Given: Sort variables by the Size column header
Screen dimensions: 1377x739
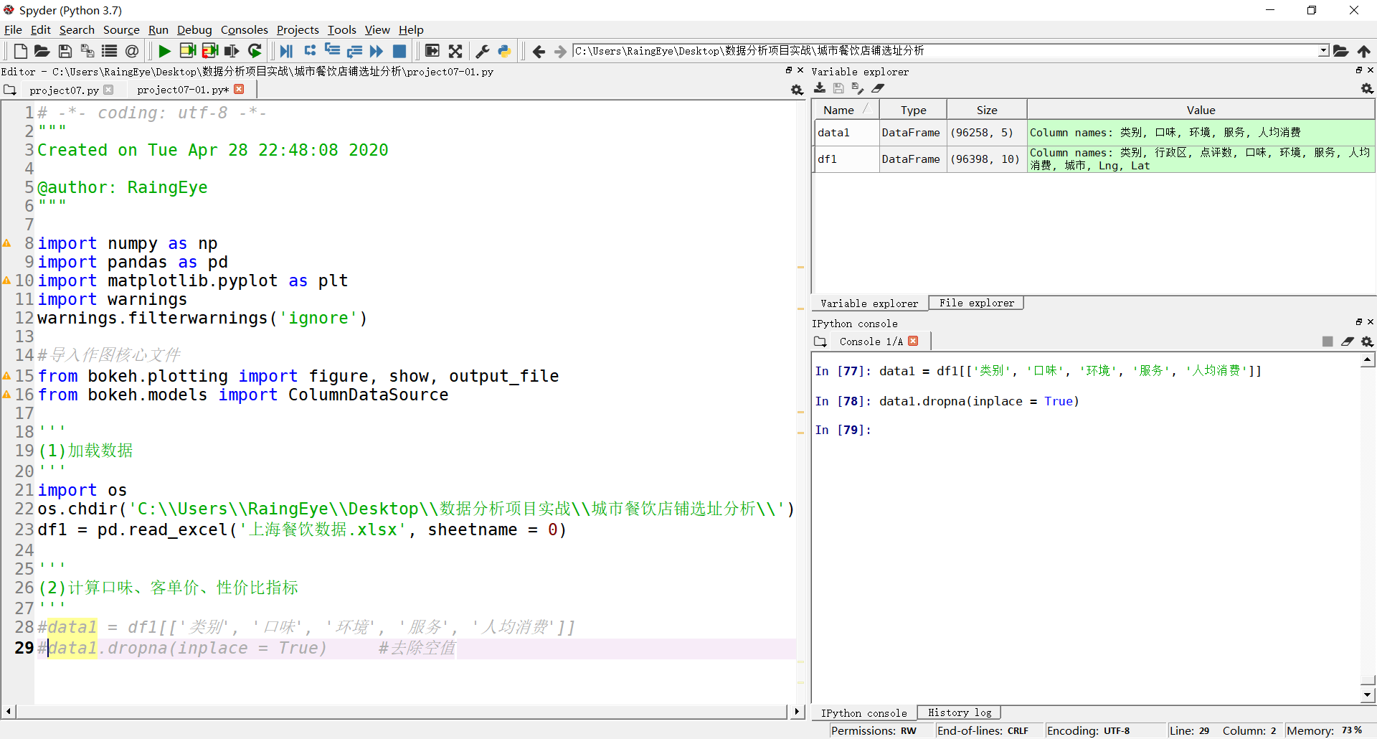Looking at the screenshot, I should (987, 110).
